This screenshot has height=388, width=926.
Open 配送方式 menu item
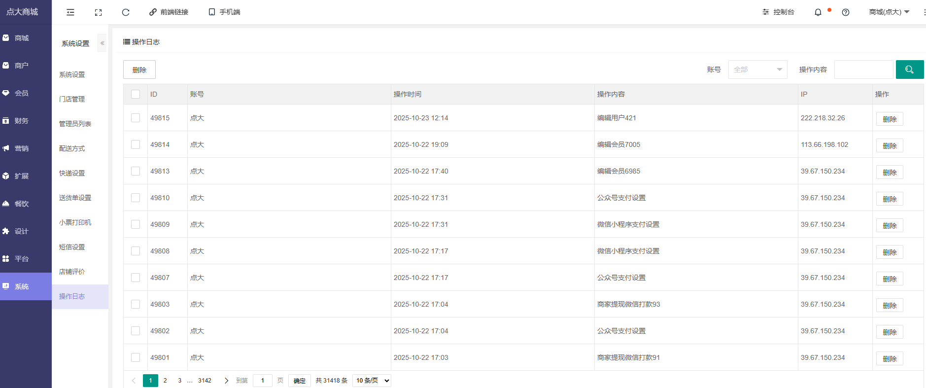(x=72, y=148)
